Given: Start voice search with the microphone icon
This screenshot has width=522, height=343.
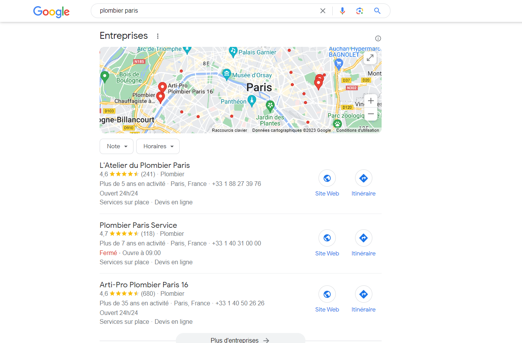Looking at the screenshot, I should click(x=342, y=11).
